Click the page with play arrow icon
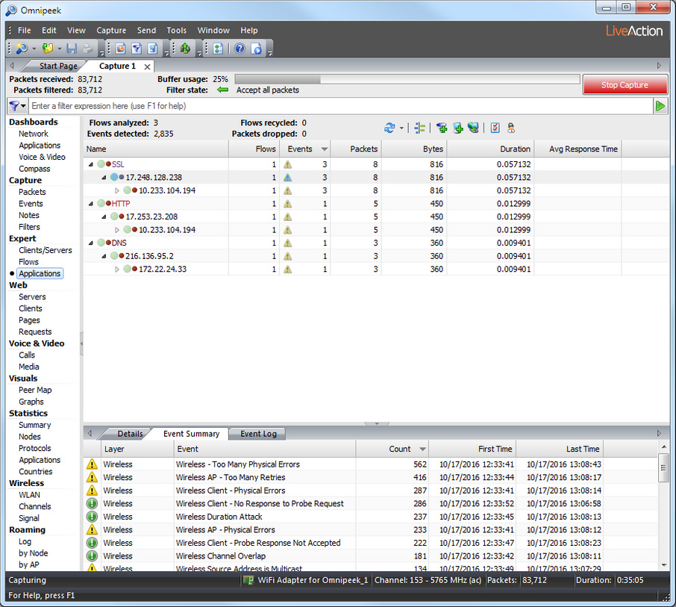The width and height of the screenshot is (676, 607). click(x=257, y=49)
